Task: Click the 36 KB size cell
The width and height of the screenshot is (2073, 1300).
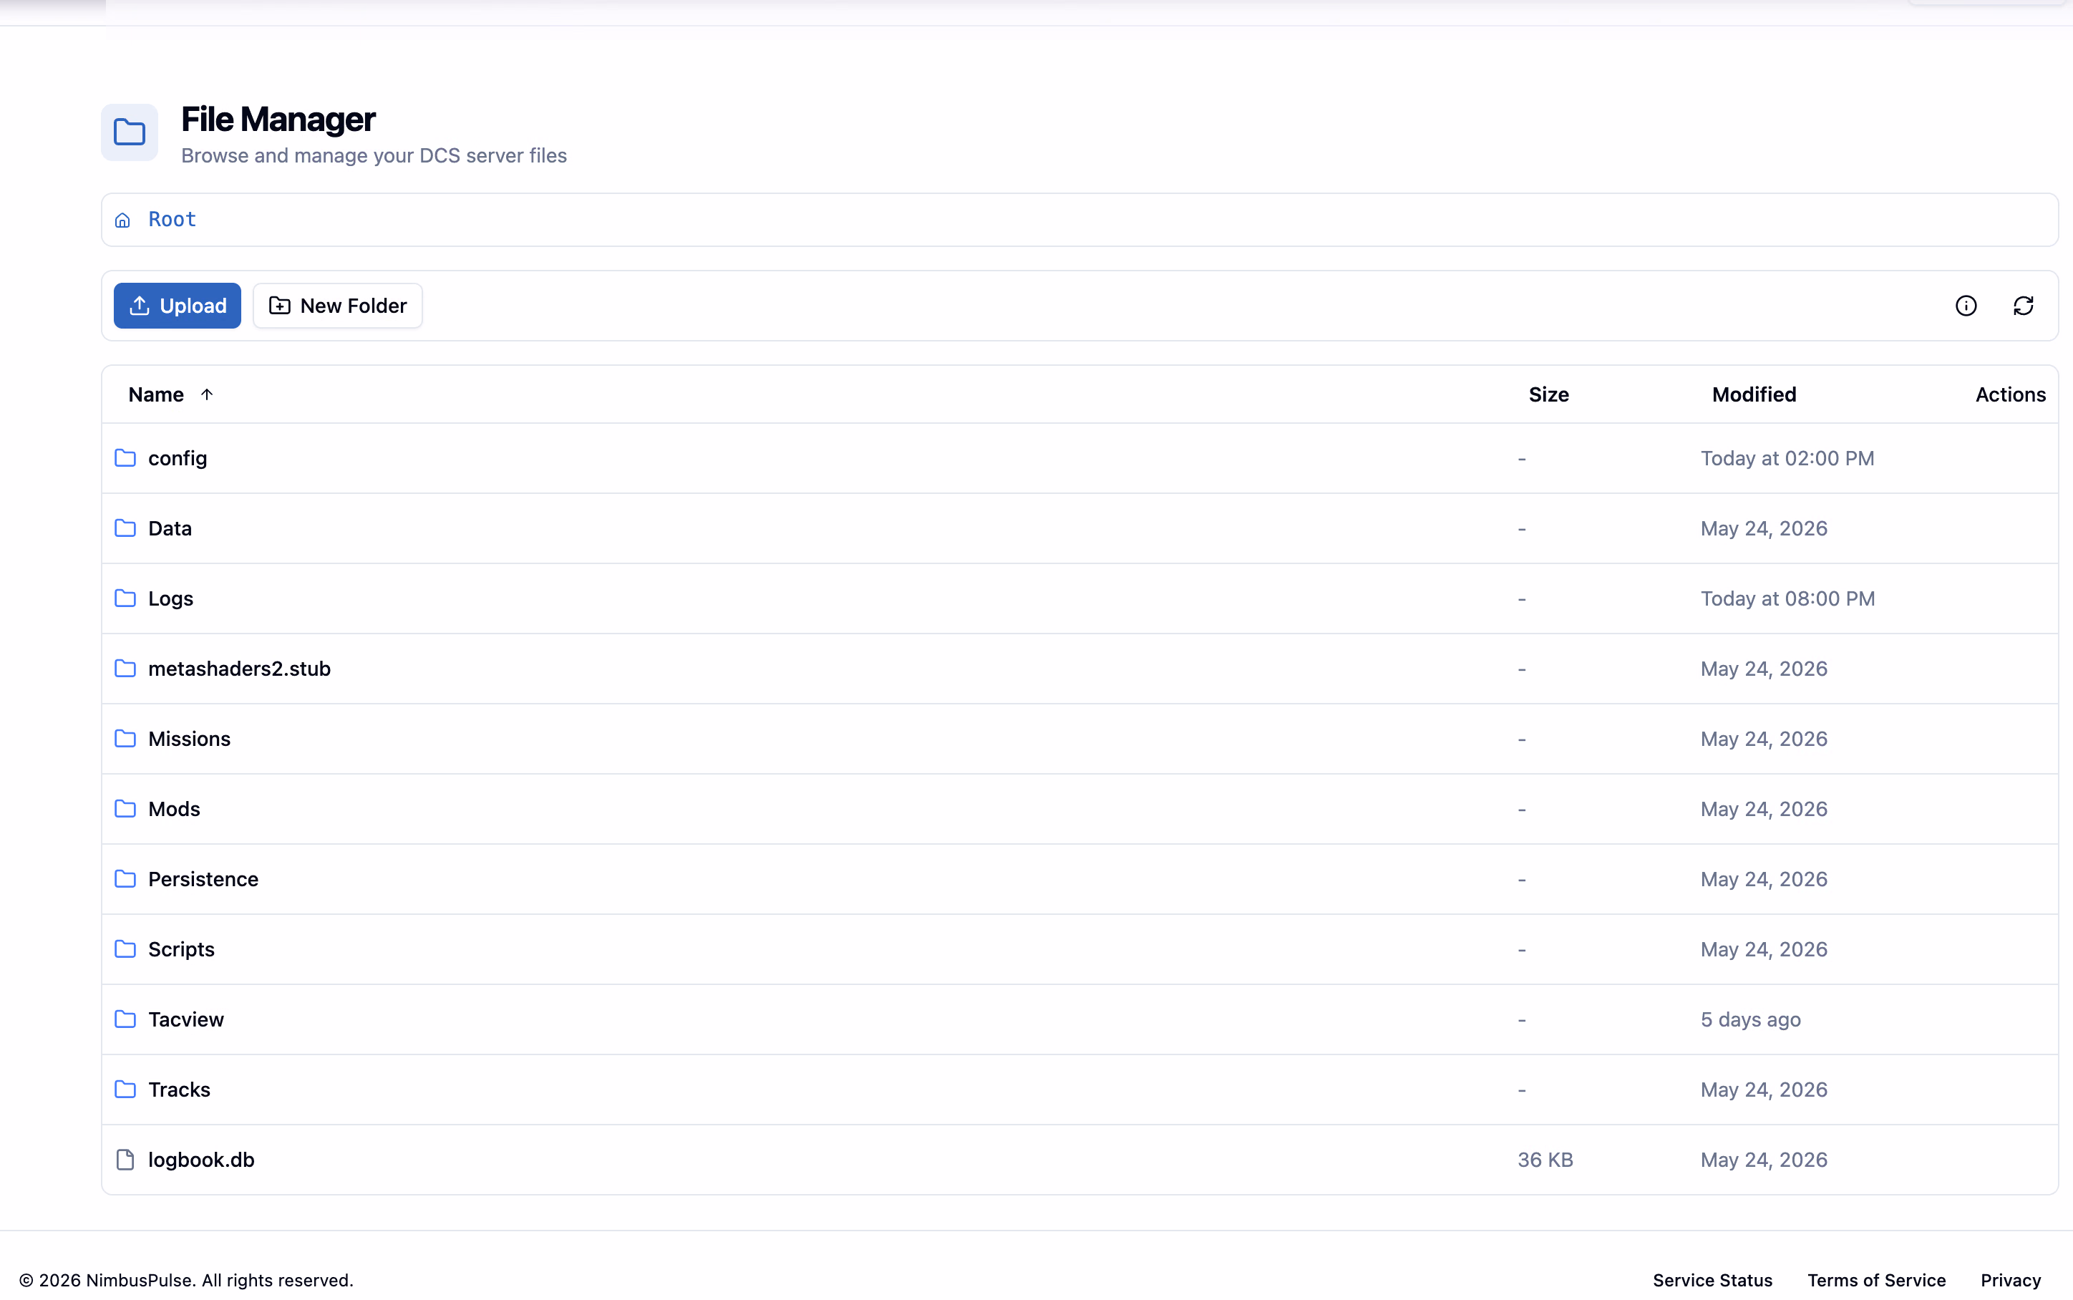Action: [x=1545, y=1160]
